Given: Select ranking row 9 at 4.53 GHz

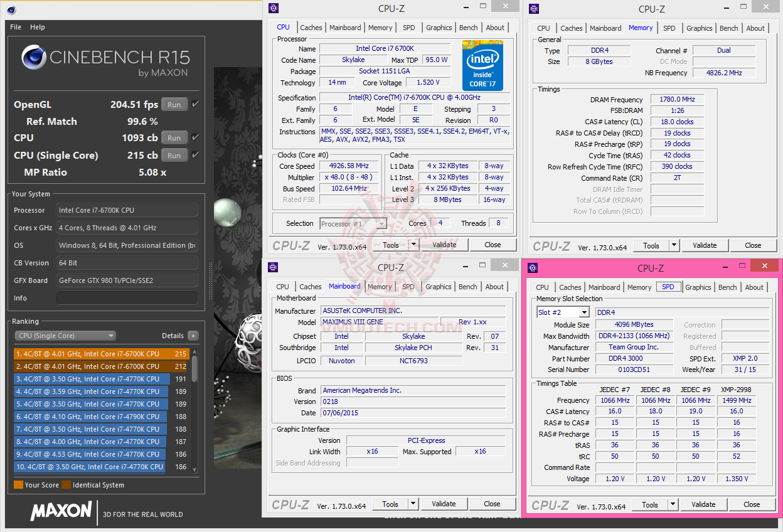Looking at the screenshot, I should [x=101, y=454].
